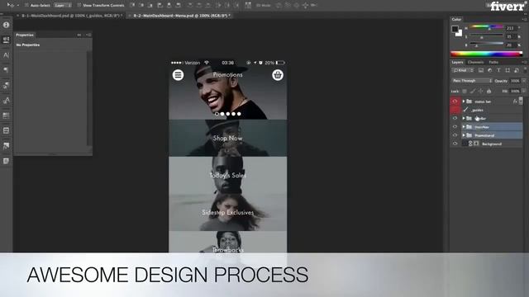Click the foreground color swatch
Screen dimensions: 529x297
[455, 29]
